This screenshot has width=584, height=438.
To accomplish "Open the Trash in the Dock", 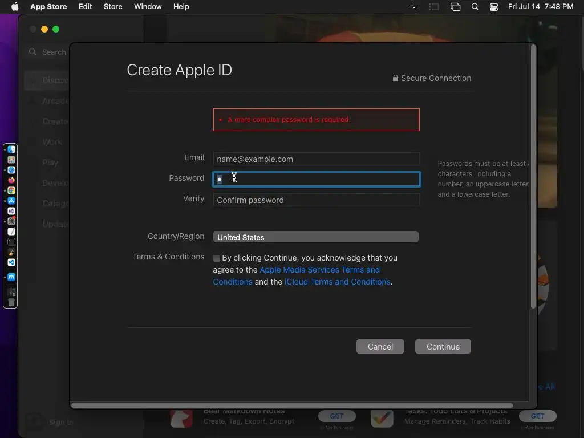I will pyautogui.click(x=11, y=302).
